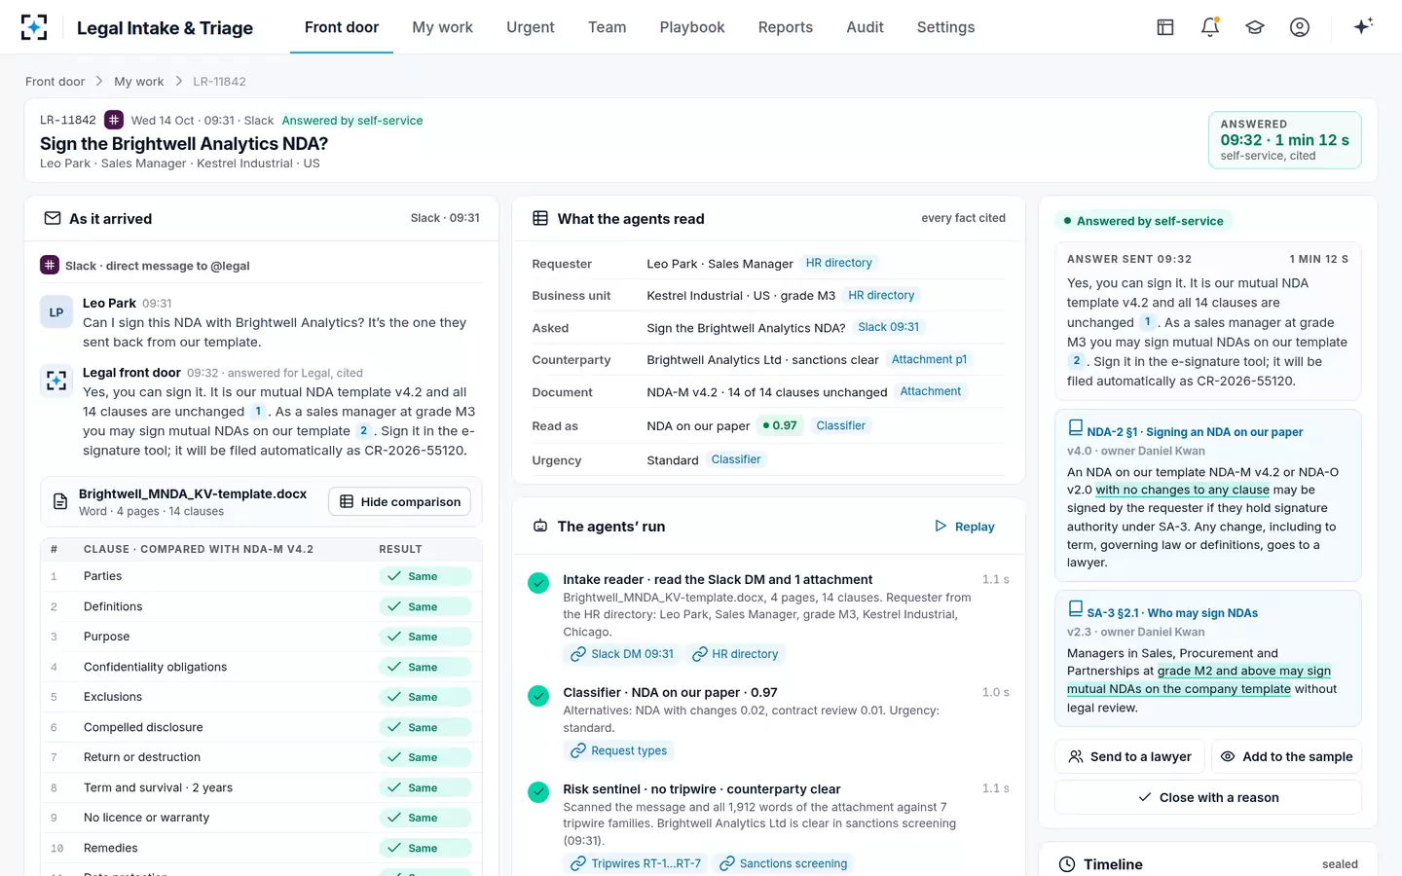
Task: Click the envelope icon by As it arrived
Action: (53, 218)
